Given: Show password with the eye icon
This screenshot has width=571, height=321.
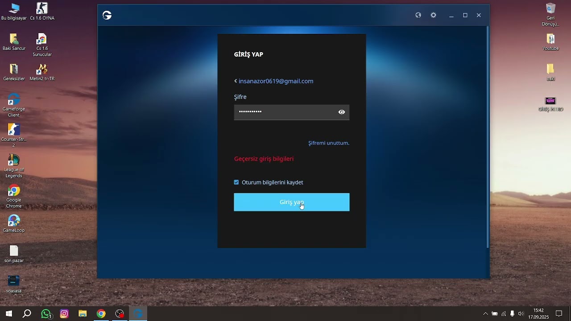Looking at the screenshot, I should pos(342,112).
